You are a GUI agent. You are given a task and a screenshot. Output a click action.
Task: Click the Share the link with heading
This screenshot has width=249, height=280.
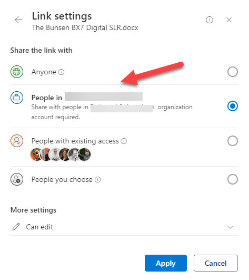[42, 50]
